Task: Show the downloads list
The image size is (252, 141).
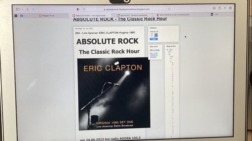Action: tap(214, 8)
